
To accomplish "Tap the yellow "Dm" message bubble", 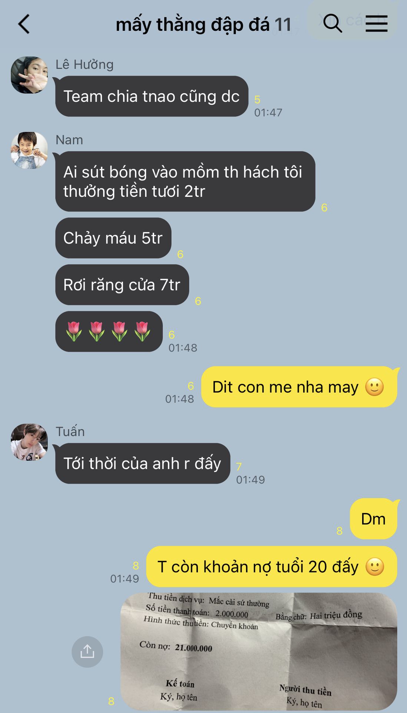I will [x=373, y=519].
